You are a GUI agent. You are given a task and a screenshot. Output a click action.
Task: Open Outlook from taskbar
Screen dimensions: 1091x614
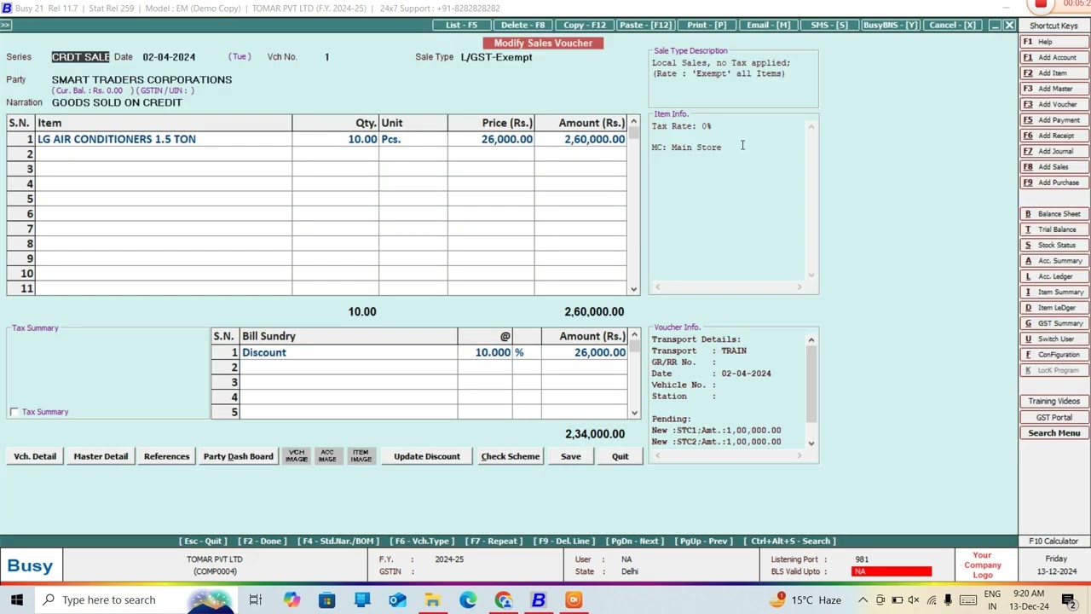coord(397,600)
